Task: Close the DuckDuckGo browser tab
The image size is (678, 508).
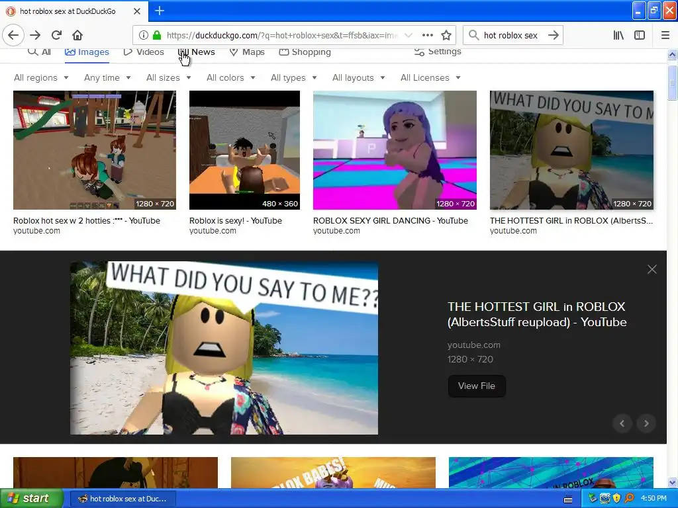Action: point(136,11)
